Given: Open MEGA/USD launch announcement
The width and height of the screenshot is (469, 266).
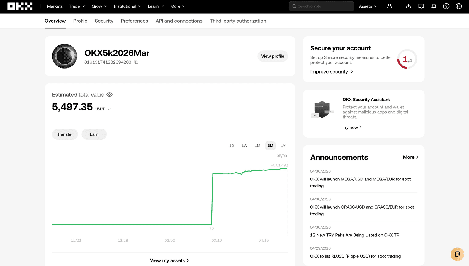Looking at the screenshot, I should tap(361, 183).
